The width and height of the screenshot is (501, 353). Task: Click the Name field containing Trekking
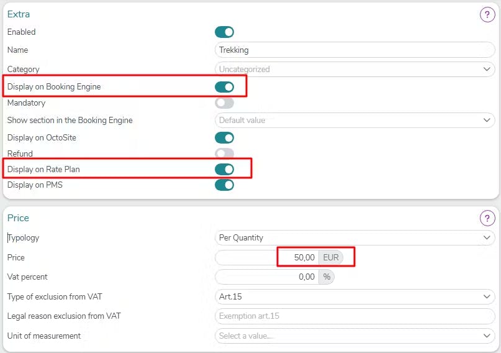point(354,50)
